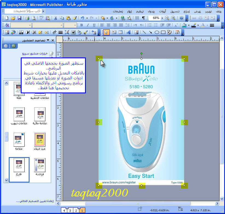
Task: Click the More Contrast picture icon
Action: 27,32
